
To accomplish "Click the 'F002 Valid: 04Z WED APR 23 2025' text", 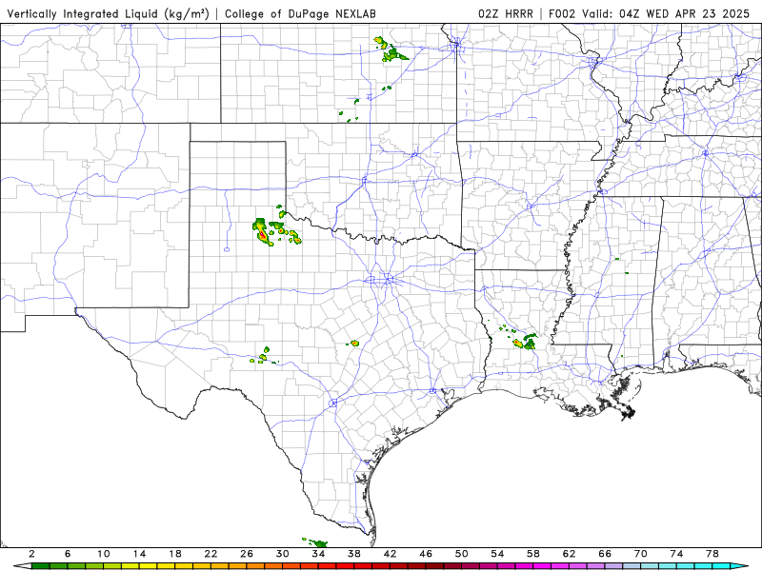I will (x=650, y=13).
